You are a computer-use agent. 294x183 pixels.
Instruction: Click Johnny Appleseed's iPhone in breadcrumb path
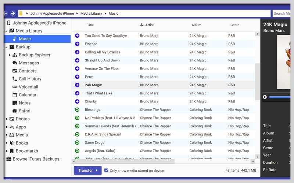[52, 14]
